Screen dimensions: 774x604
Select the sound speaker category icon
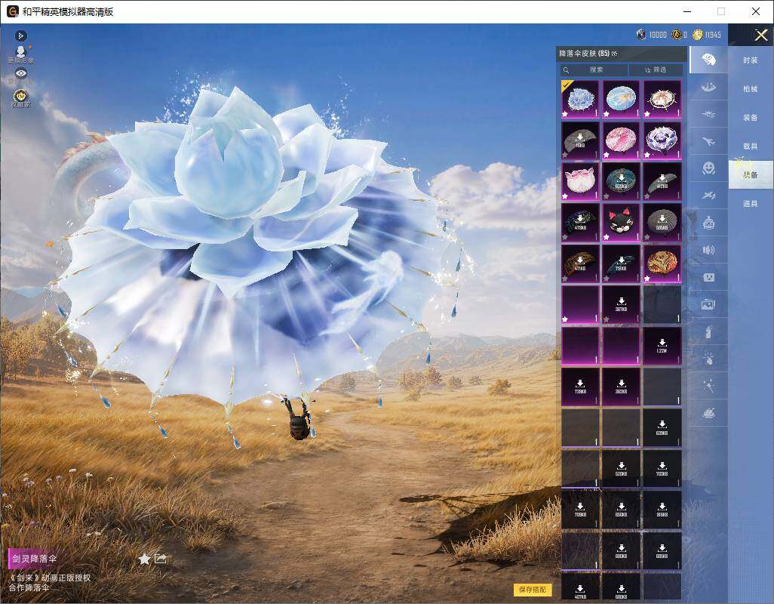[708, 251]
